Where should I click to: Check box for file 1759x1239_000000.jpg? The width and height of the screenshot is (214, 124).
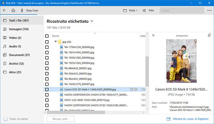(47, 47)
